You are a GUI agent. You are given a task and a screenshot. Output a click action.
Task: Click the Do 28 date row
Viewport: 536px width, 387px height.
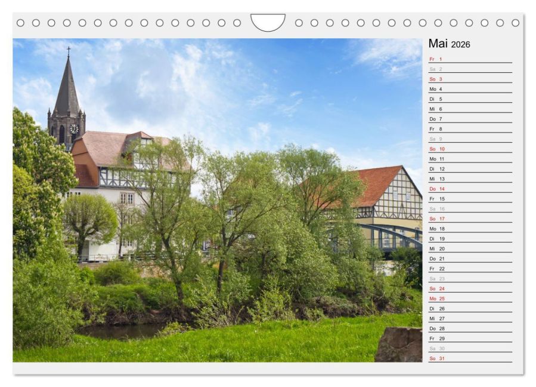(x=470, y=328)
